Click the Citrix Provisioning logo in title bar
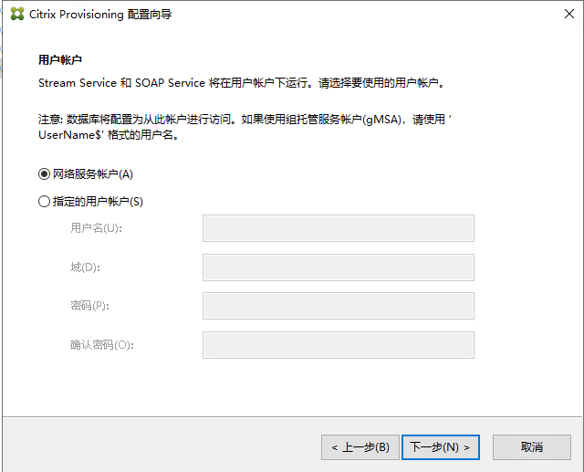Viewport: 584px width, 472px height. click(x=16, y=15)
